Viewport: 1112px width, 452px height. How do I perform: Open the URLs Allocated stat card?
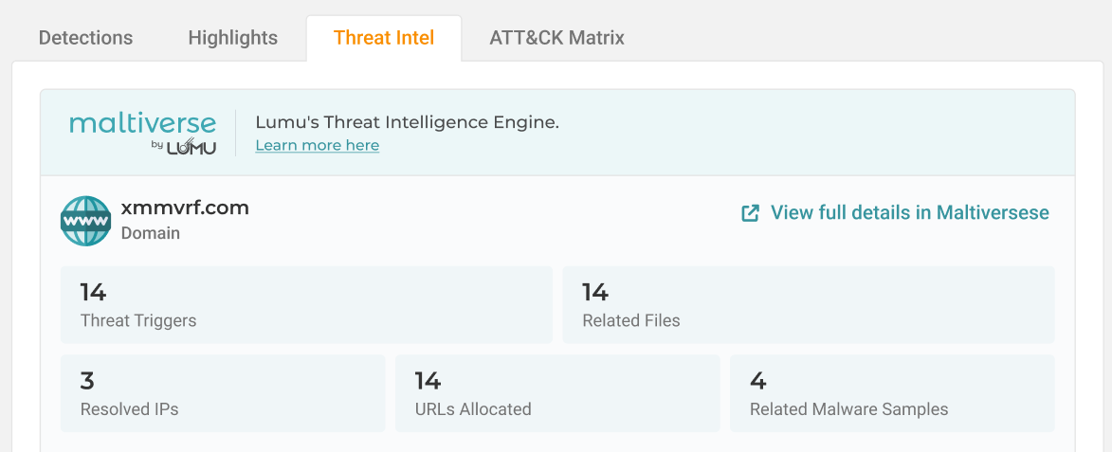[556, 393]
